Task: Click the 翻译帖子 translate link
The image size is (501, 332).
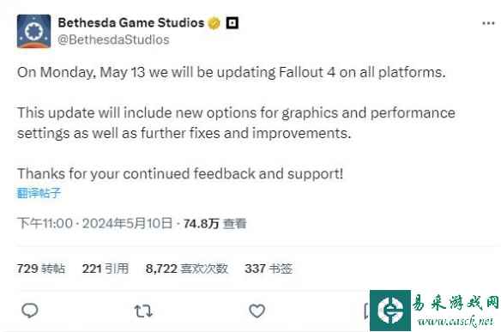Action: click(39, 193)
